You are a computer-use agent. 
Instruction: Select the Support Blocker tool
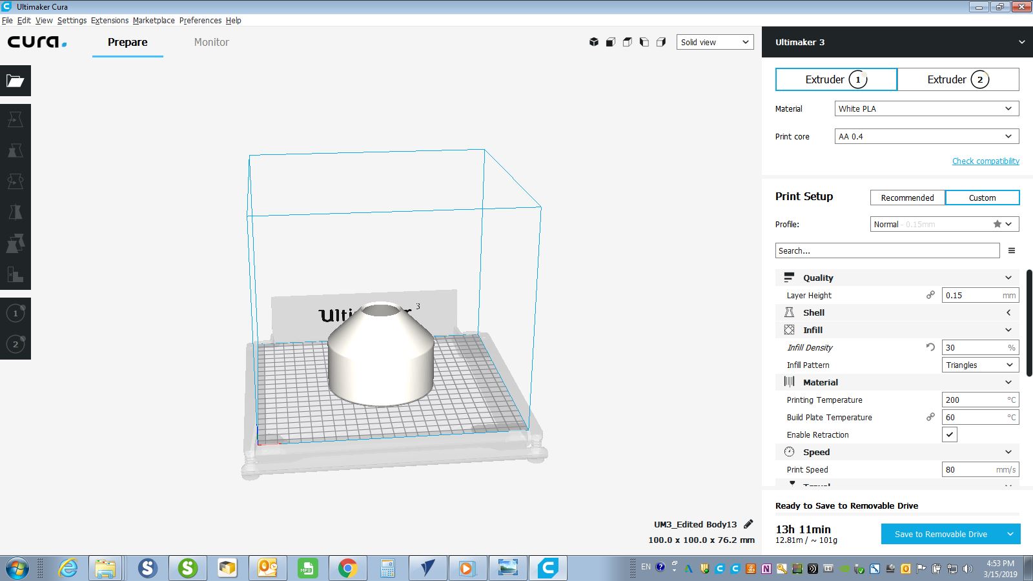pyautogui.click(x=15, y=274)
